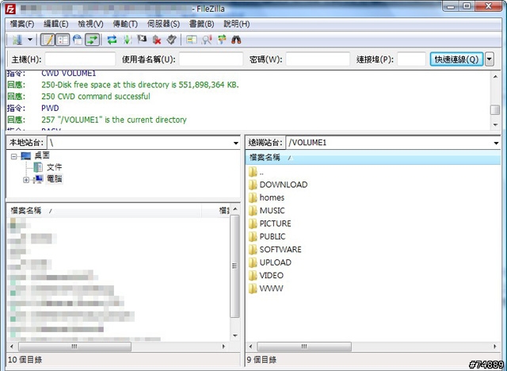This screenshot has width=507, height=371.
Task: Open the 檔案(F) menu
Action: (22, 24)
